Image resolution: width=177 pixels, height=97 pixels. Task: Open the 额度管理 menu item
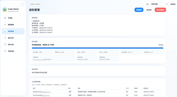pos(13,25)
